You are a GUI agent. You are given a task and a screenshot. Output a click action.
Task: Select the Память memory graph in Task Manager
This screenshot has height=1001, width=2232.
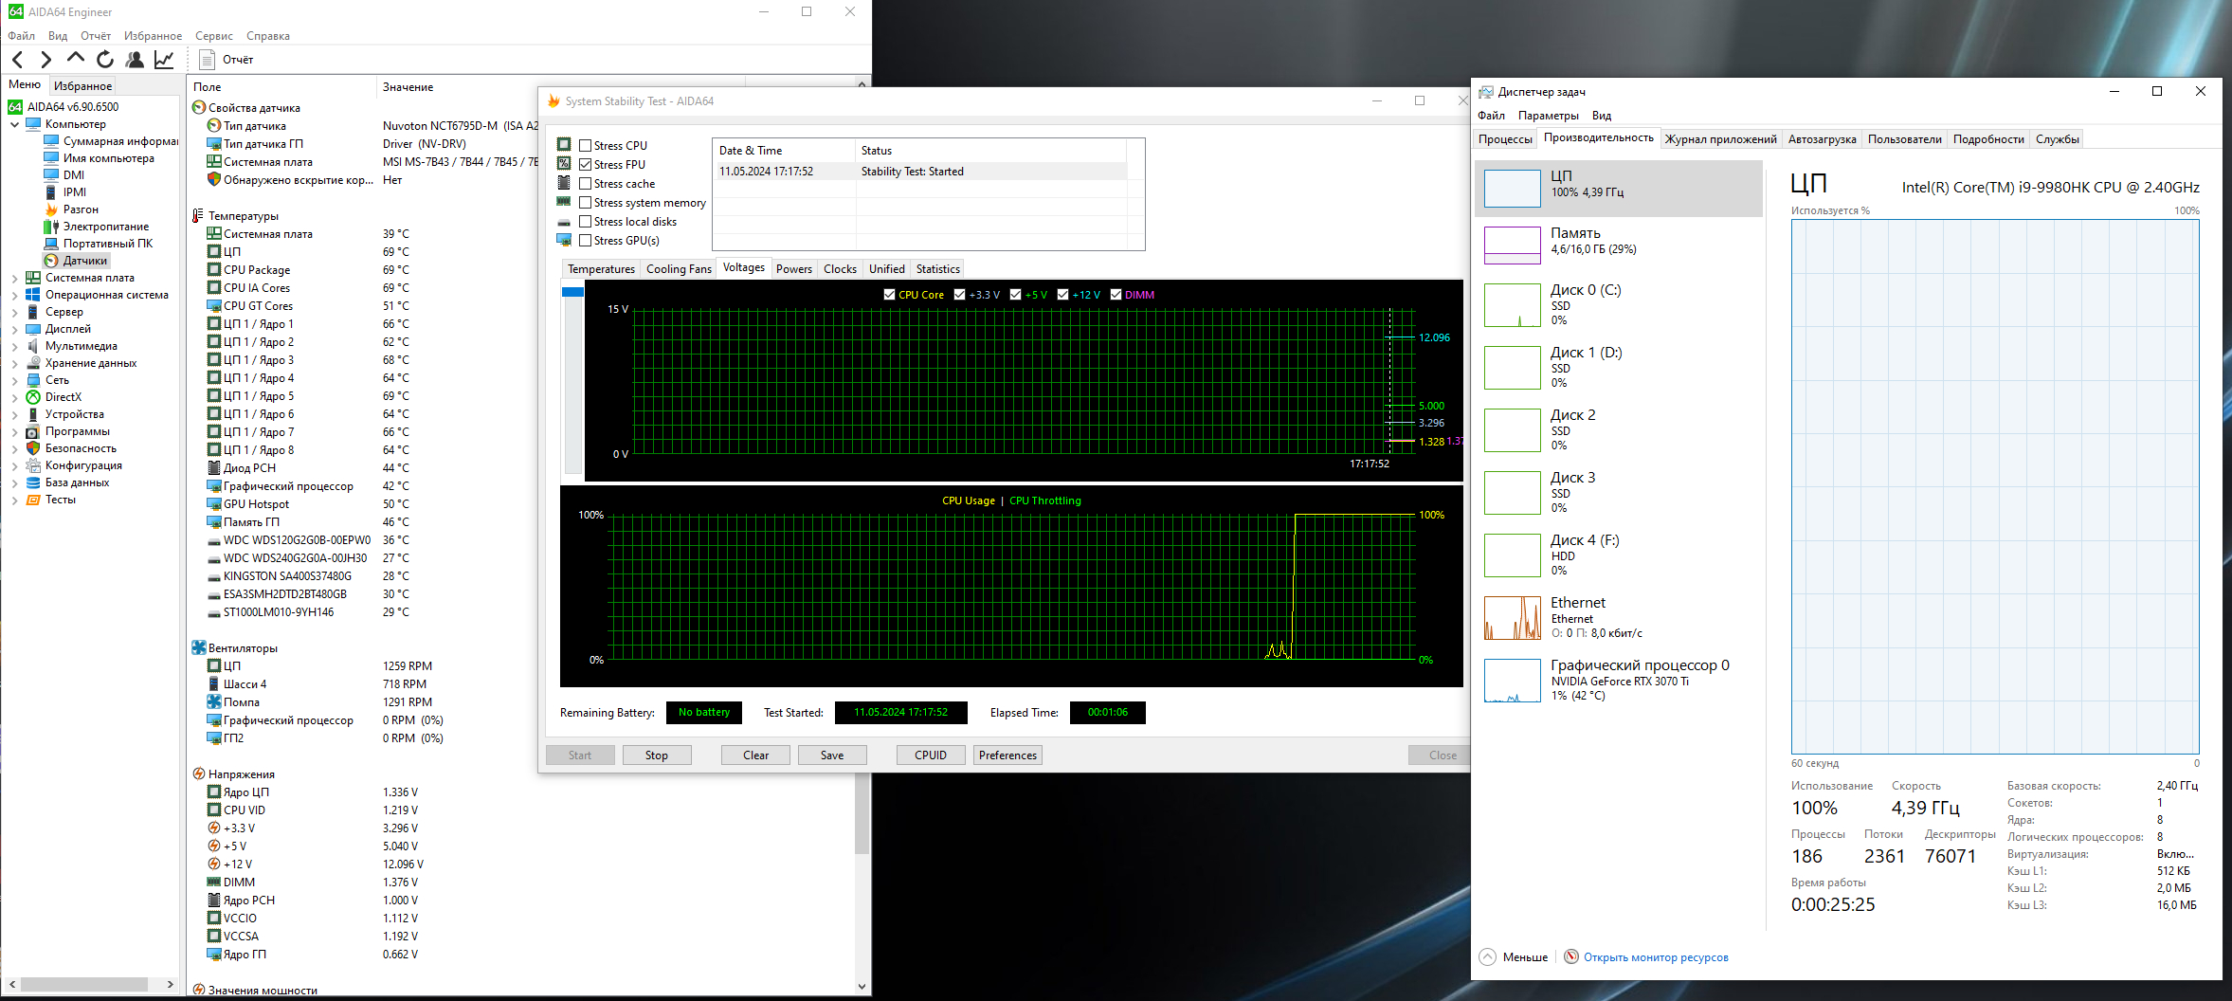pos(1512,246)
